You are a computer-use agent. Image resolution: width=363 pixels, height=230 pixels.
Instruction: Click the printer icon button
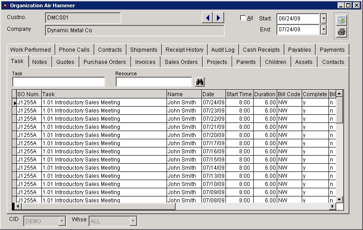point(342,32)
